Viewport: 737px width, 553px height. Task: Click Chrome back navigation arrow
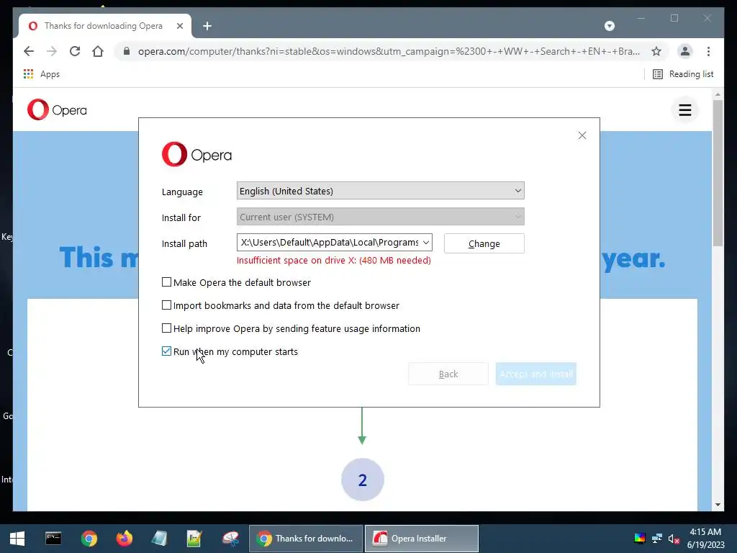(29, 51)
